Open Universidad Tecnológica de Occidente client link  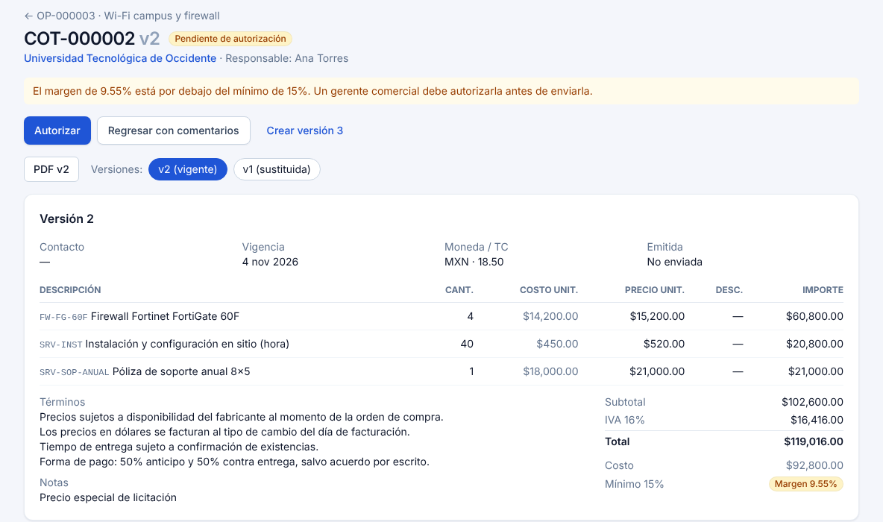click(120, 58)
